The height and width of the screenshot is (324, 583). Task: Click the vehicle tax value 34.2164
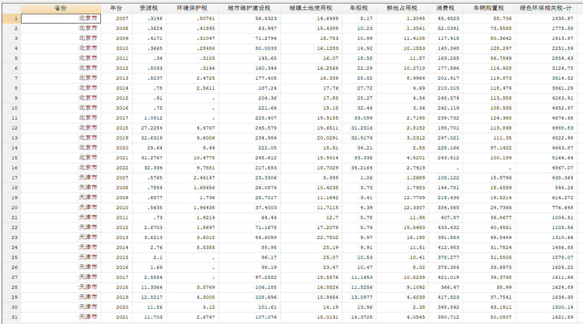(x=359, y=168)
